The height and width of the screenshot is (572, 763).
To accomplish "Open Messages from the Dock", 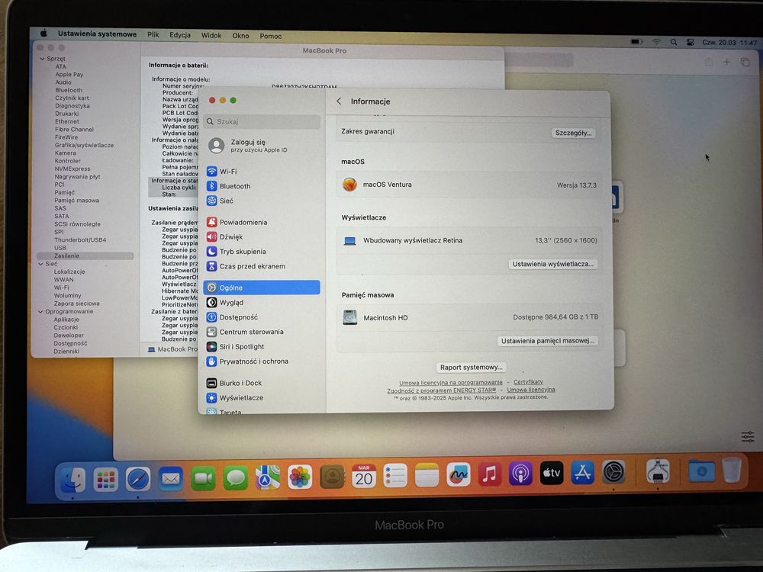I will pyautogui.click(x=236, y=478).
